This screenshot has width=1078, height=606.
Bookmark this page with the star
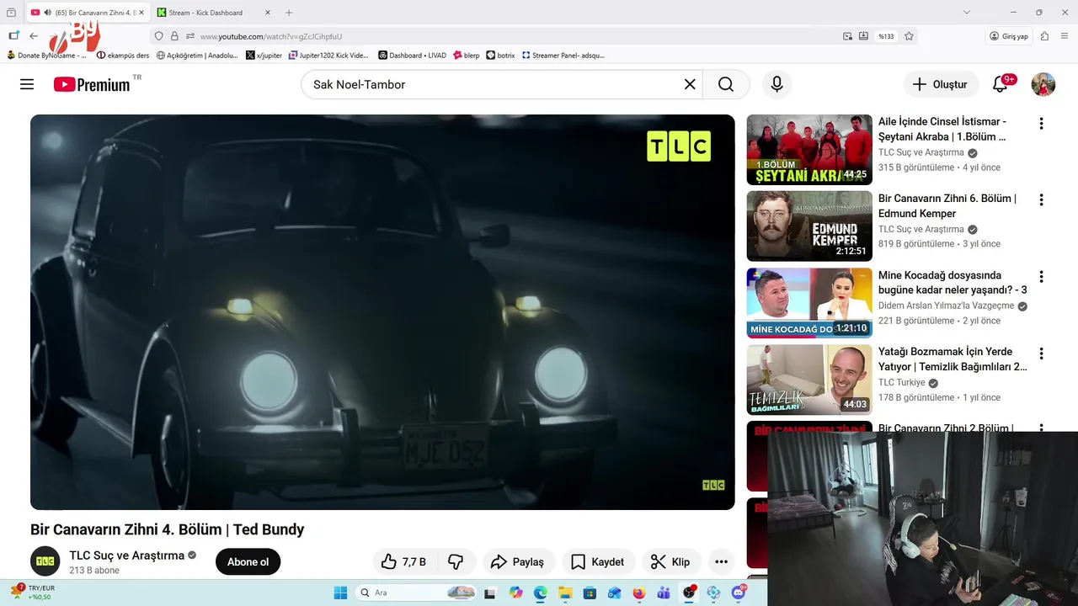(909, 36)
